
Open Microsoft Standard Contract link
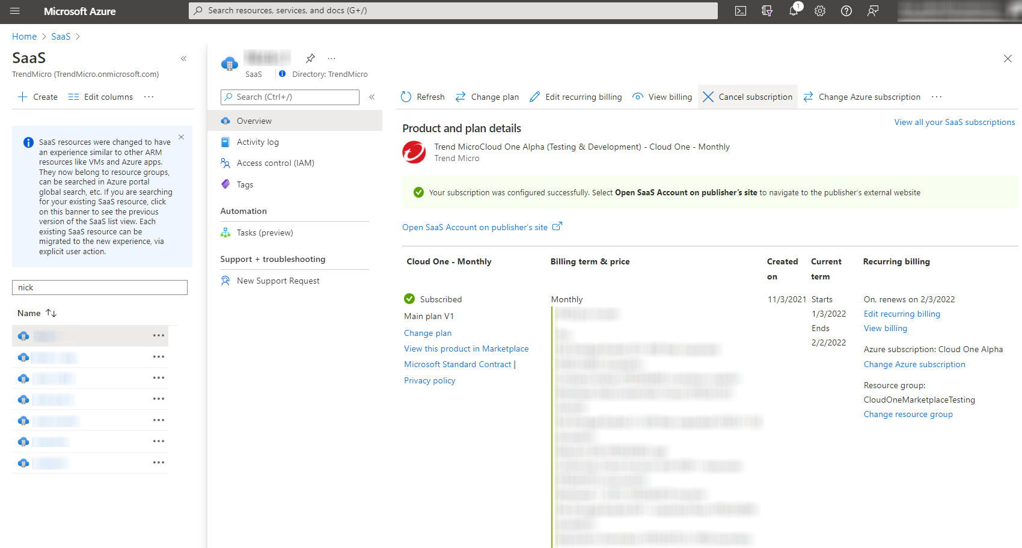pyautogui.click(x=457, y=364)
